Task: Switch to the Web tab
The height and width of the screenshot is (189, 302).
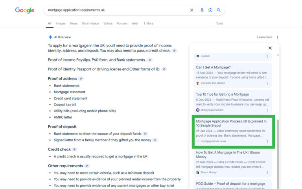Action: pyautogui.click(x=134, y=24)
